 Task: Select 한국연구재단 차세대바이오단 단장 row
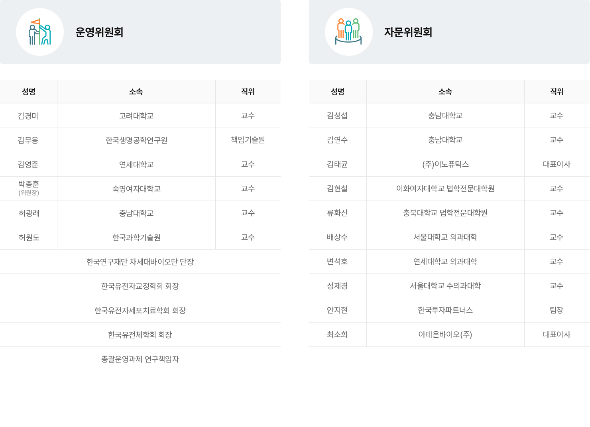(140, 262)
